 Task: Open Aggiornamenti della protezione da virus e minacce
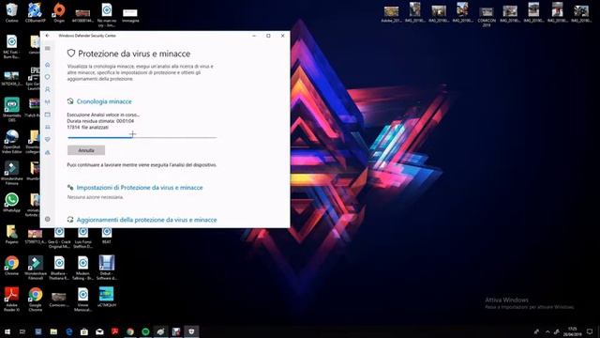[146, 220]
